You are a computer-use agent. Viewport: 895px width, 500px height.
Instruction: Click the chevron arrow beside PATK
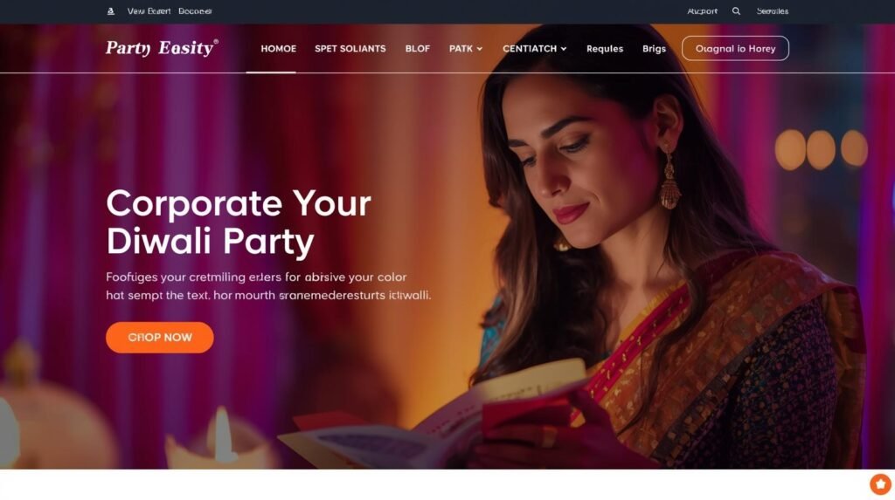(480, 49)
